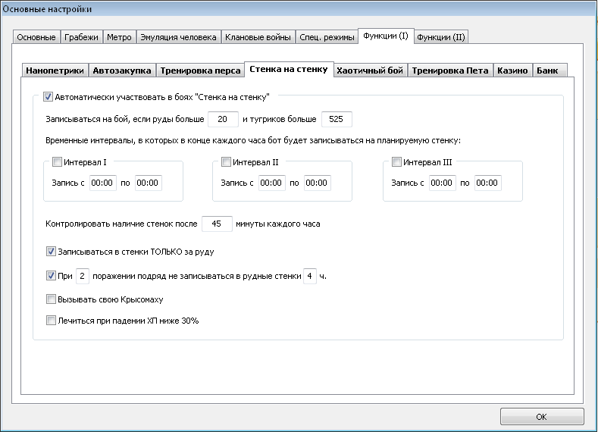Viewport: 598px width, 432px height.
Task: Enable Лечиться при падении ХП ниже 30%
Action: [x=51, y=321]
